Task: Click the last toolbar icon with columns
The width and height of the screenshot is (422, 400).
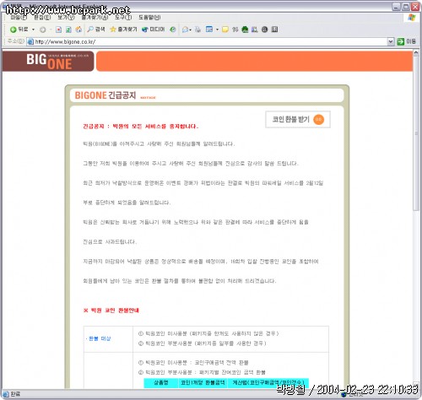Action: [274, 30]
